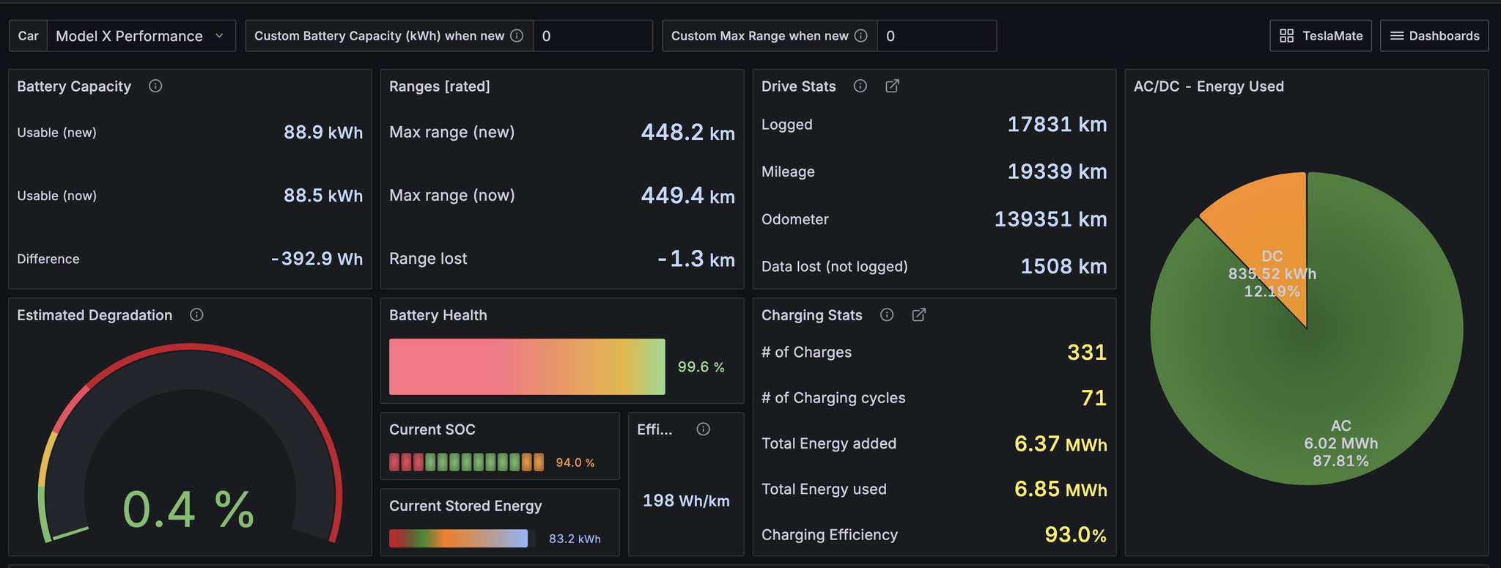The height and width of the screenshot is (568, 1501).
Task: Click the Custom Max Range input field
Action: tap(937, 36)
